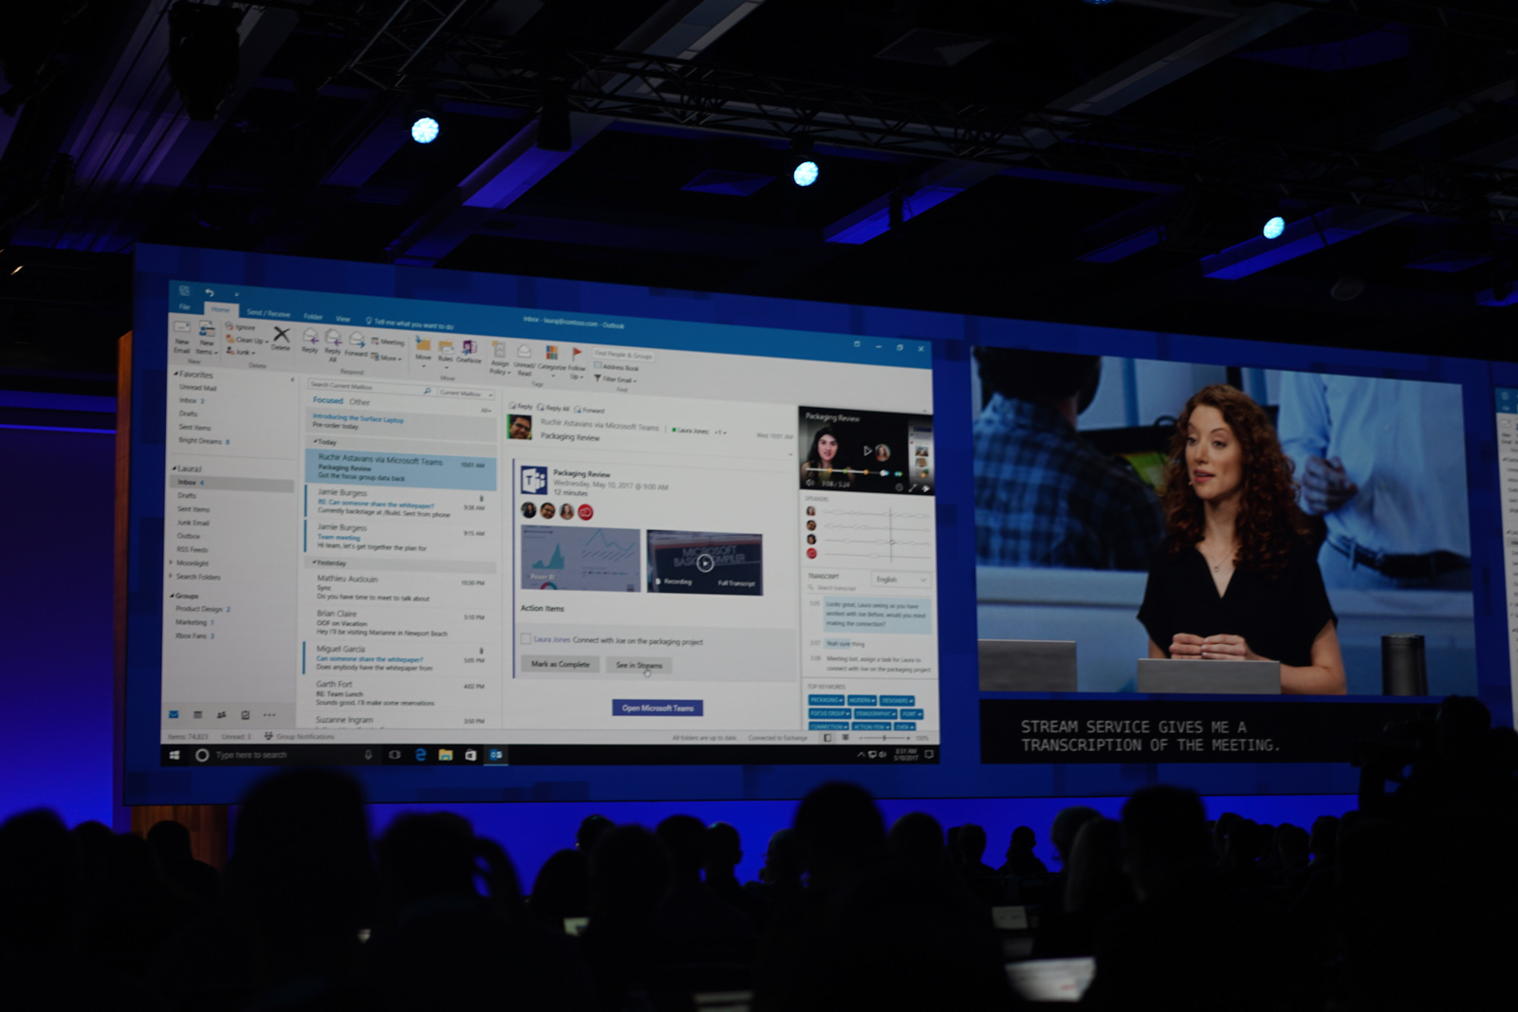Click Open Microsoft Teams button
This screenshot has width=1518, height=1012.
pos(657,708)
